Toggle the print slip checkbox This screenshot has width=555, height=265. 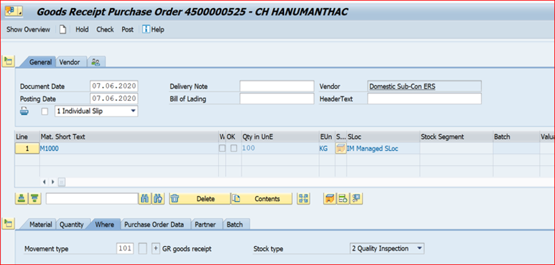coord(45,112)
